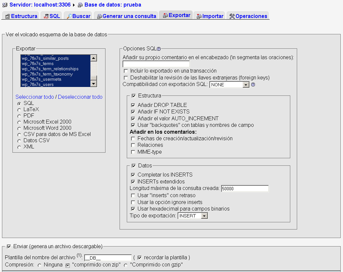Click the Estructura tab icon
The image size is (343, 272).
click(x=8, y=16)
